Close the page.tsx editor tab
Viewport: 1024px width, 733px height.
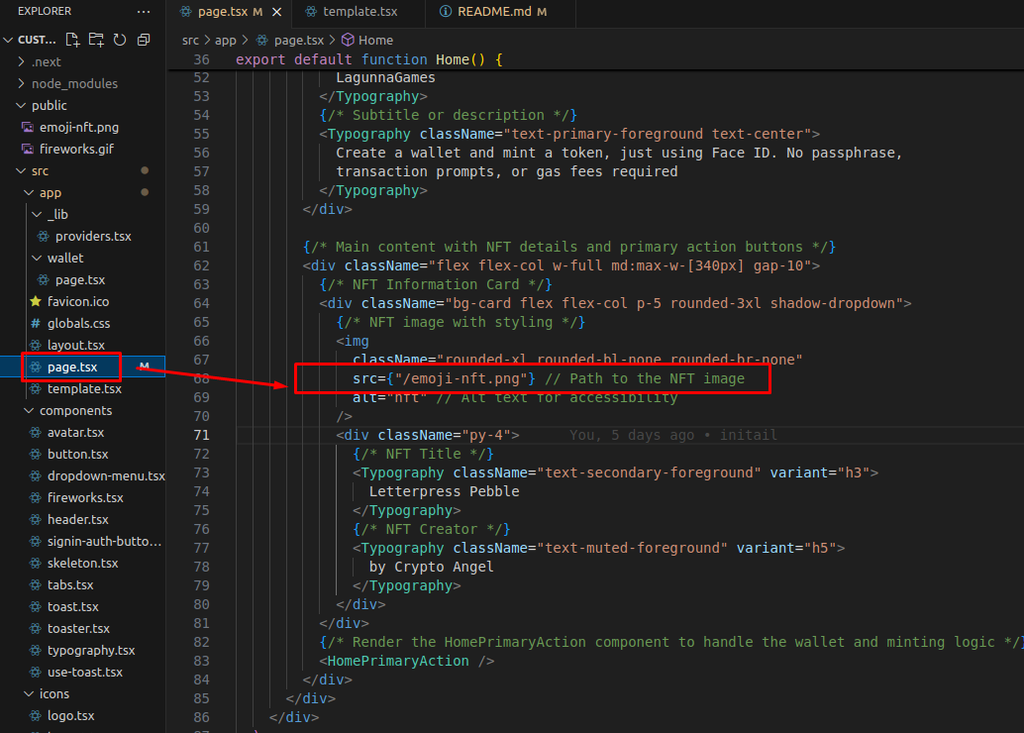tap(277, 12)
